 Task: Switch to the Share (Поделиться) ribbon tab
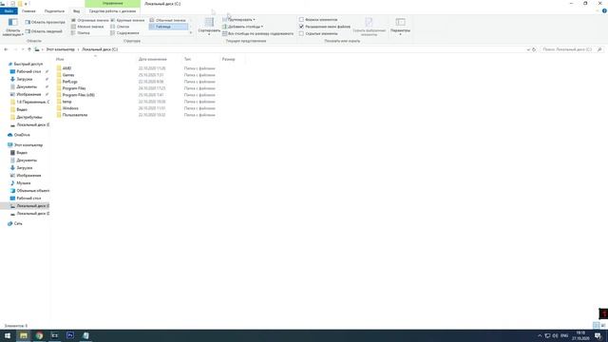54,11
